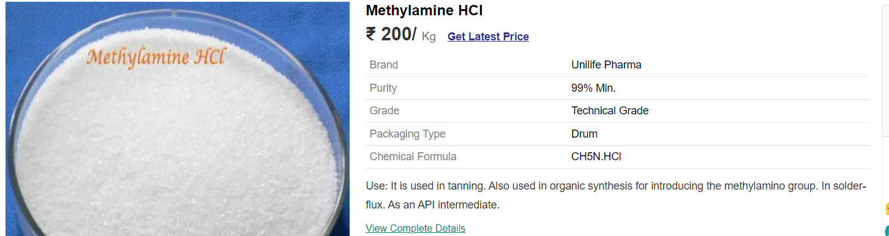
Task: Select the Methylamine HCl product title
Action: pyautogui.click(x=424, y=10)
